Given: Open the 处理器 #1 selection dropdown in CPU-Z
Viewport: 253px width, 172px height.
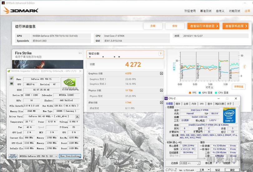Looking at the screenshot, I should tap(190, 163).
